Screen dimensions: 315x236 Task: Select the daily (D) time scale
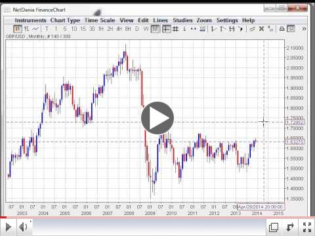click(137, 29)
